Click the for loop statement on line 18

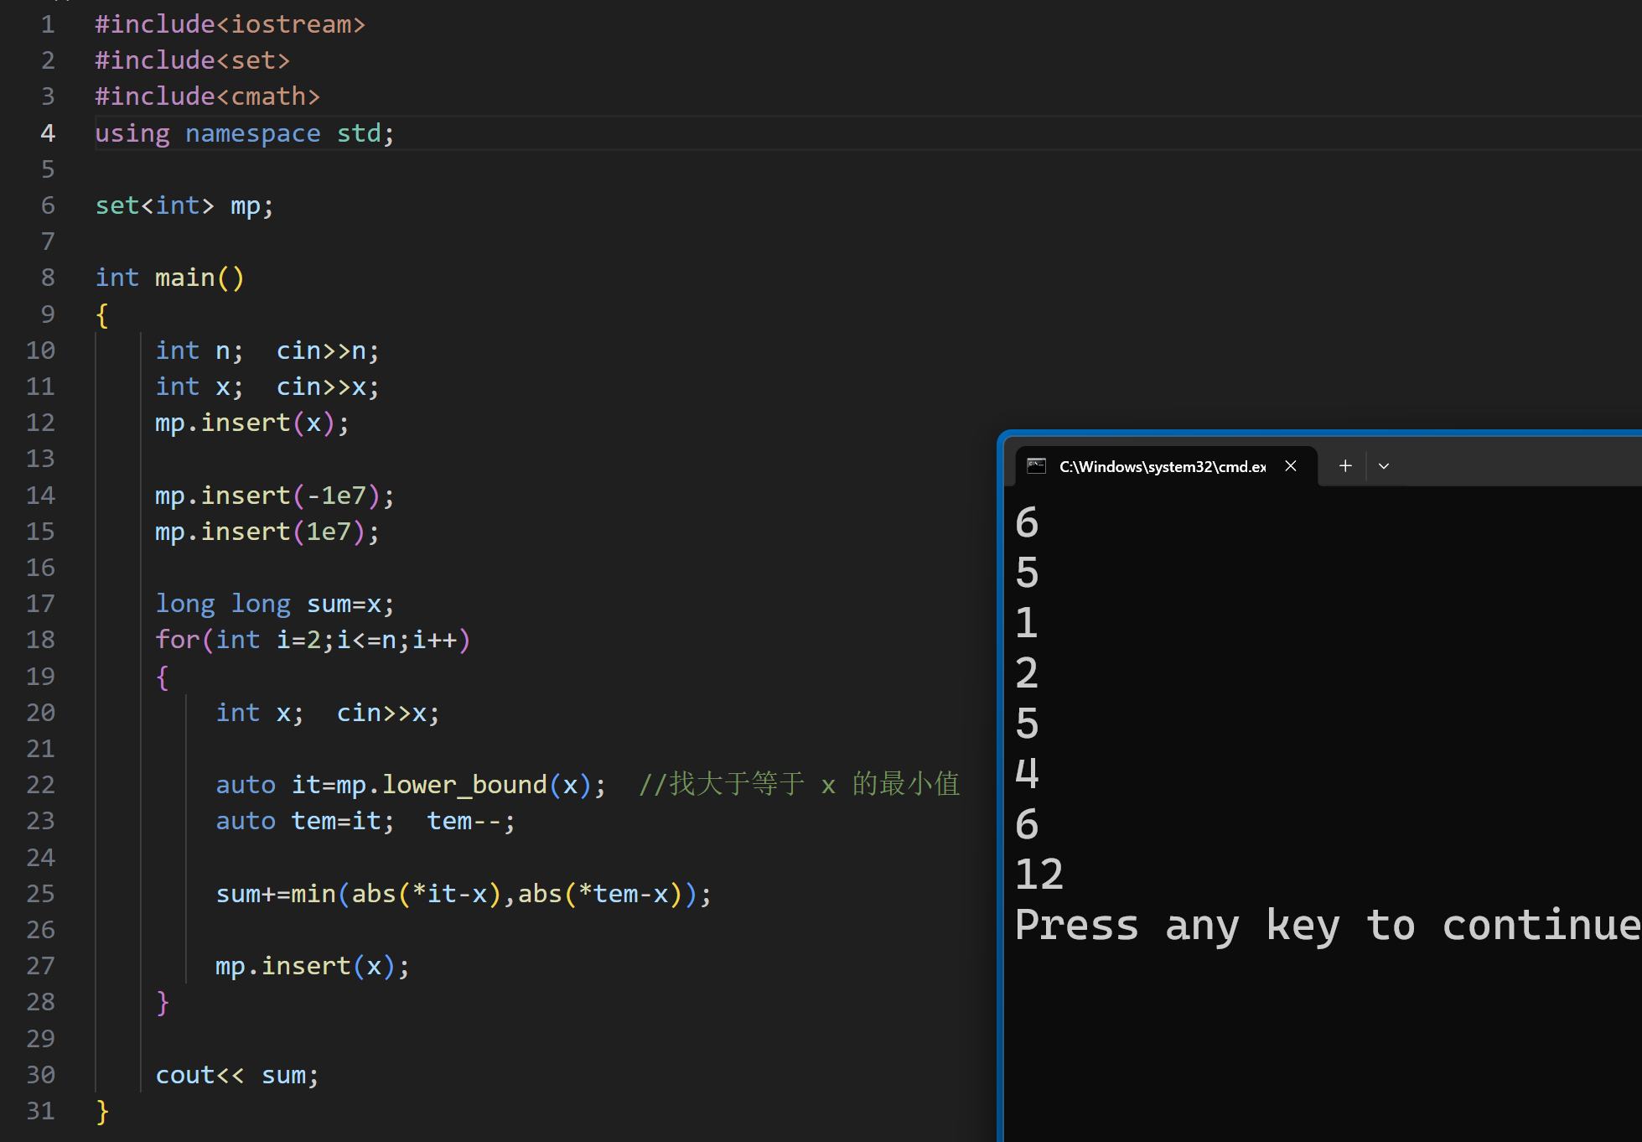click(x=313, y=640)
